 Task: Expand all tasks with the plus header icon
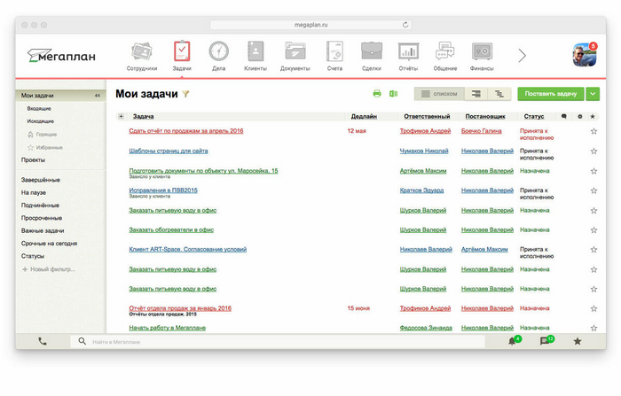pos(121,116)
